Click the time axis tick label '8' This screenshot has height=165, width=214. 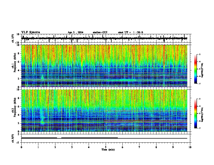[156, 147]
